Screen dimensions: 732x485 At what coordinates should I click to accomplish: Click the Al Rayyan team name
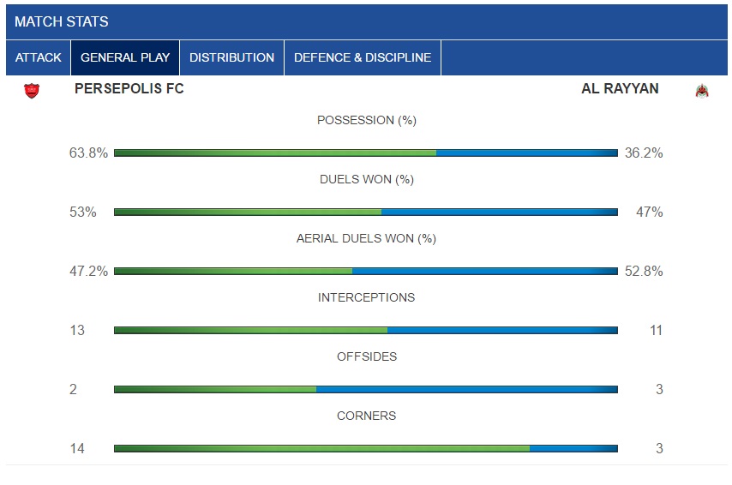click(620, 88)
